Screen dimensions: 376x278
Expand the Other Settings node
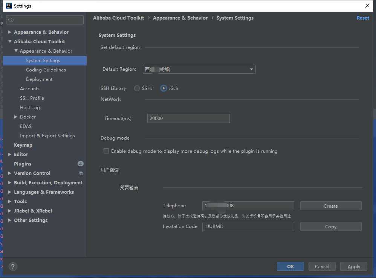pyautogui.click(x=9, y=220)
